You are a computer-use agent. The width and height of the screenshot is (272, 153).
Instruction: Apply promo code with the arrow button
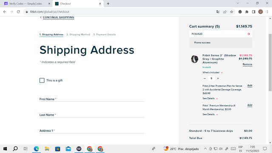point(249,34)
